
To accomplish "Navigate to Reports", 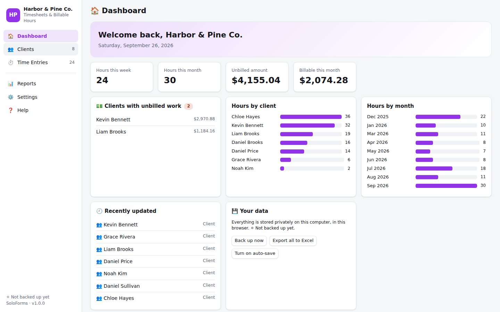I will (41, 84).
